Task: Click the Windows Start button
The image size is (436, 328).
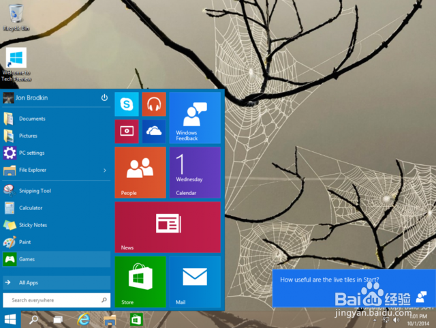Action: tap(10, 319)
